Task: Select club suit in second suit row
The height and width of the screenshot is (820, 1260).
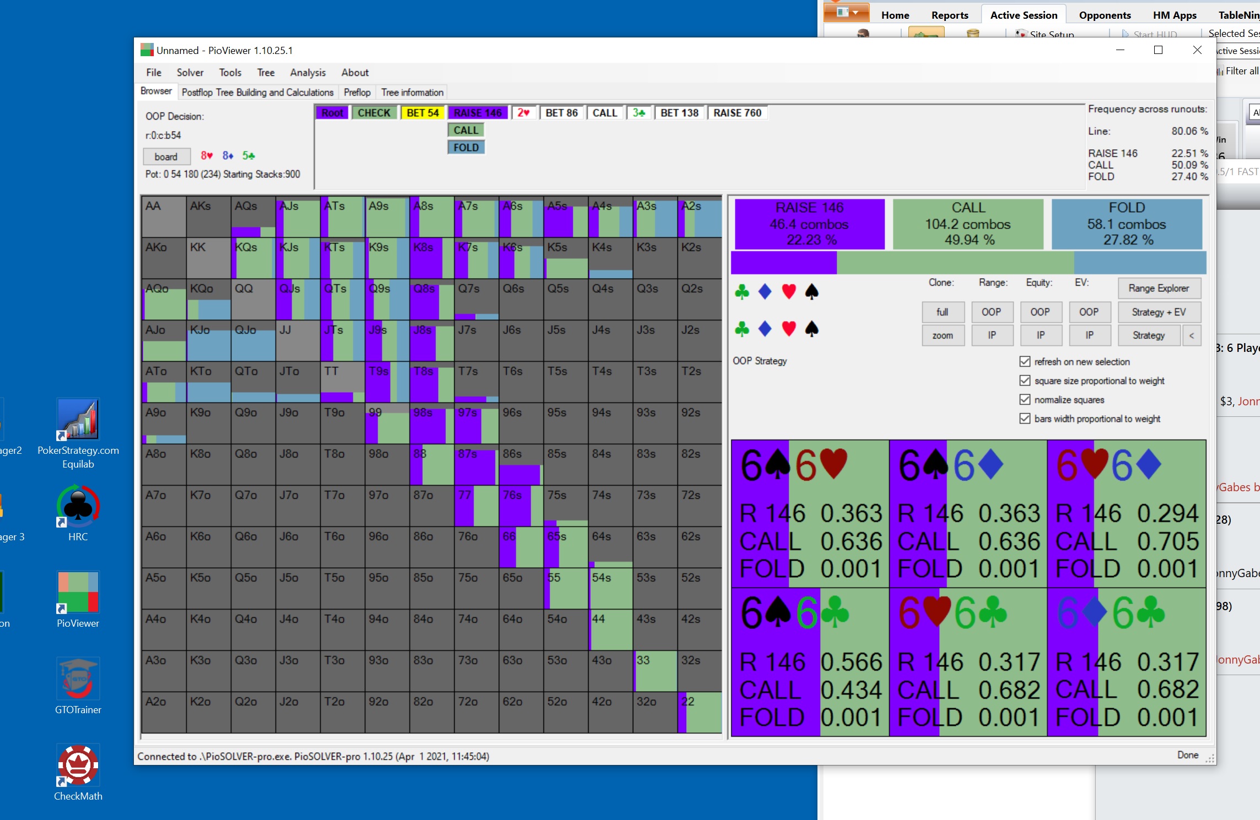Action: tap(742, 329)
